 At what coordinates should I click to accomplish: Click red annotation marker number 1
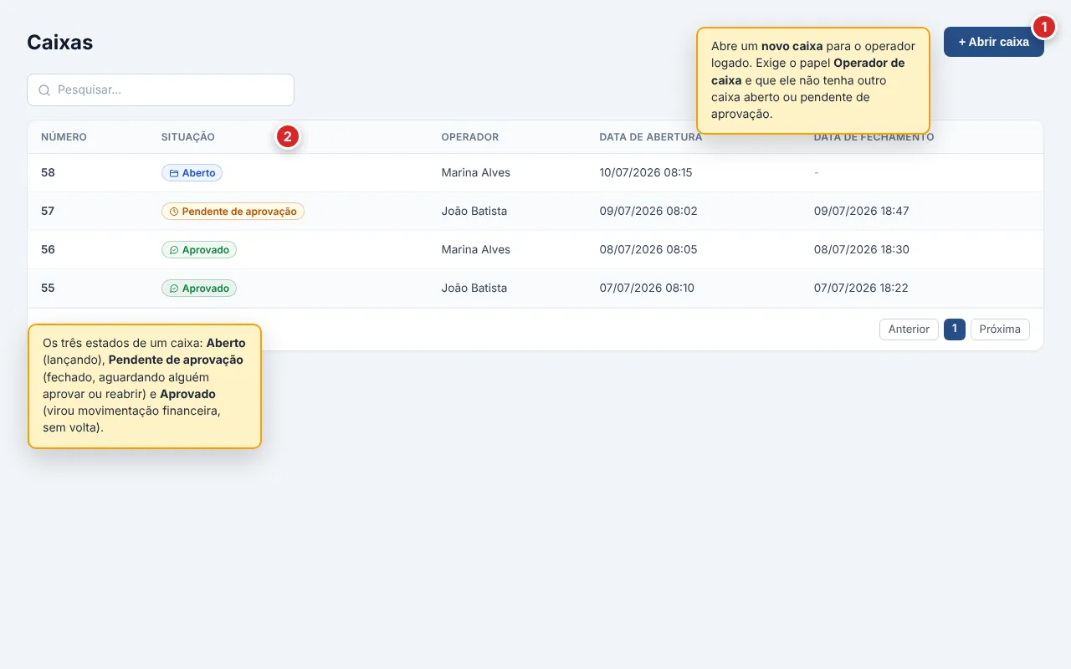click(1043, 27)
